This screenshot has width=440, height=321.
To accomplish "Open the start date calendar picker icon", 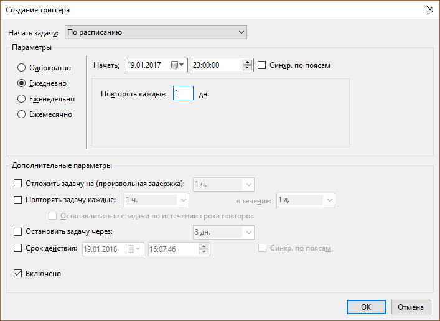I will click(177, 65).
